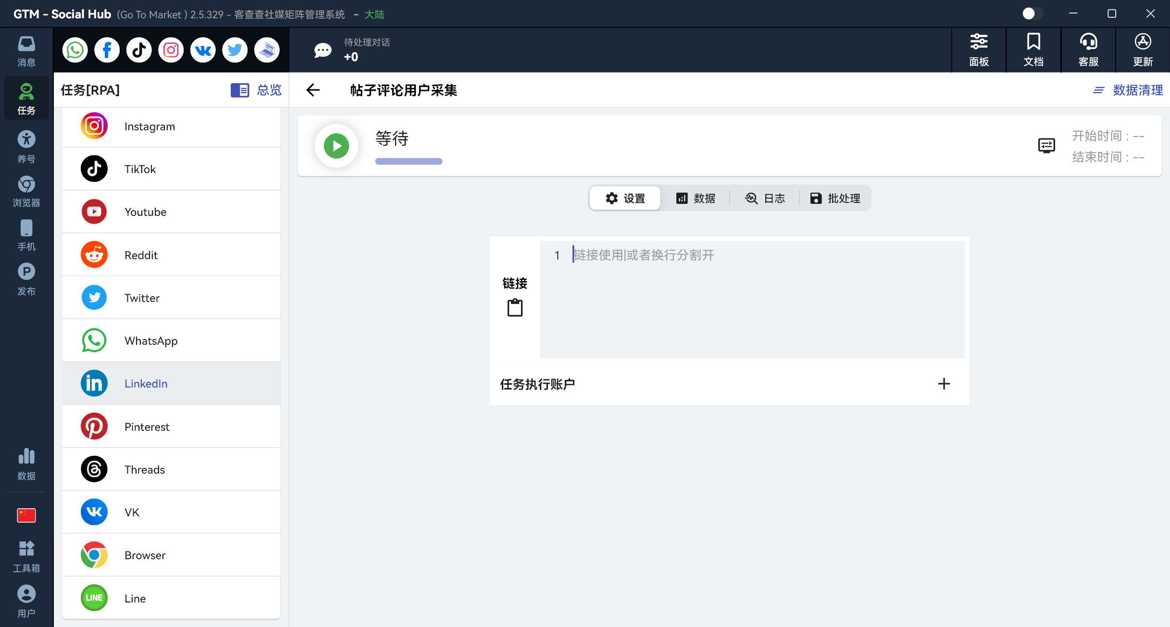
Task: Add a task execution account with plus
Action: (944, 384)
